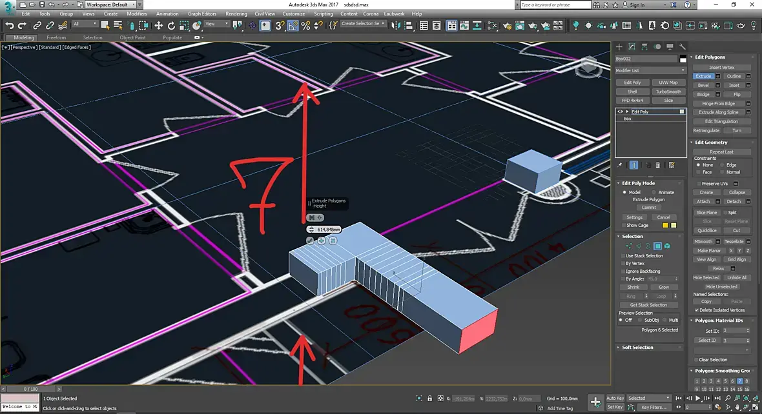
Task: Click the Box002 object color swatch
Action: [683, 59]
